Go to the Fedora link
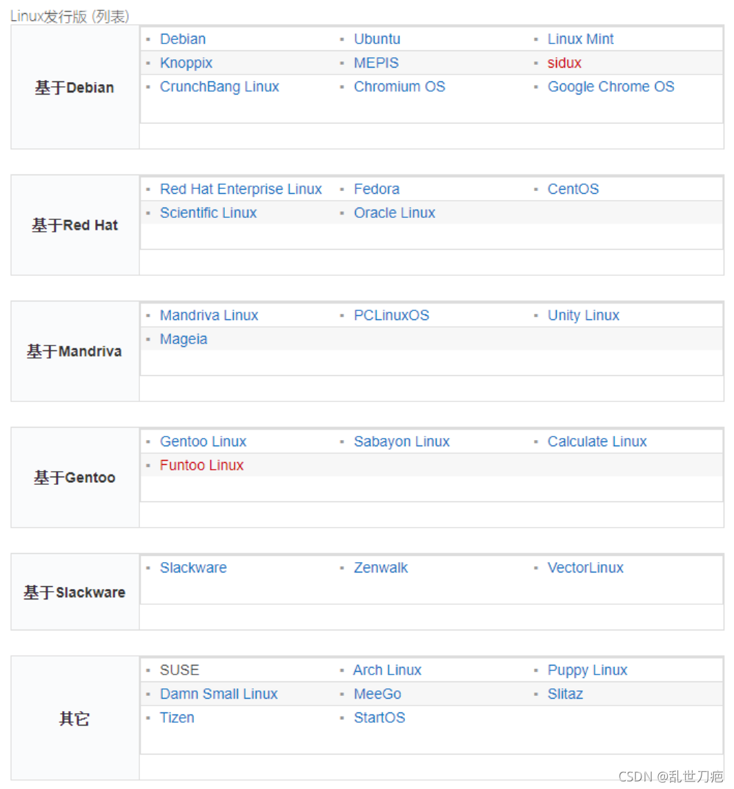The width and height of the screenshot is (734, 789). point(377,189)
